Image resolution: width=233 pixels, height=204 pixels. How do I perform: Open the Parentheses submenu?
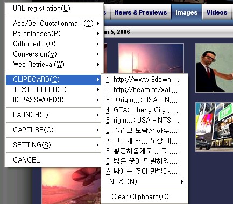point(53,33)
